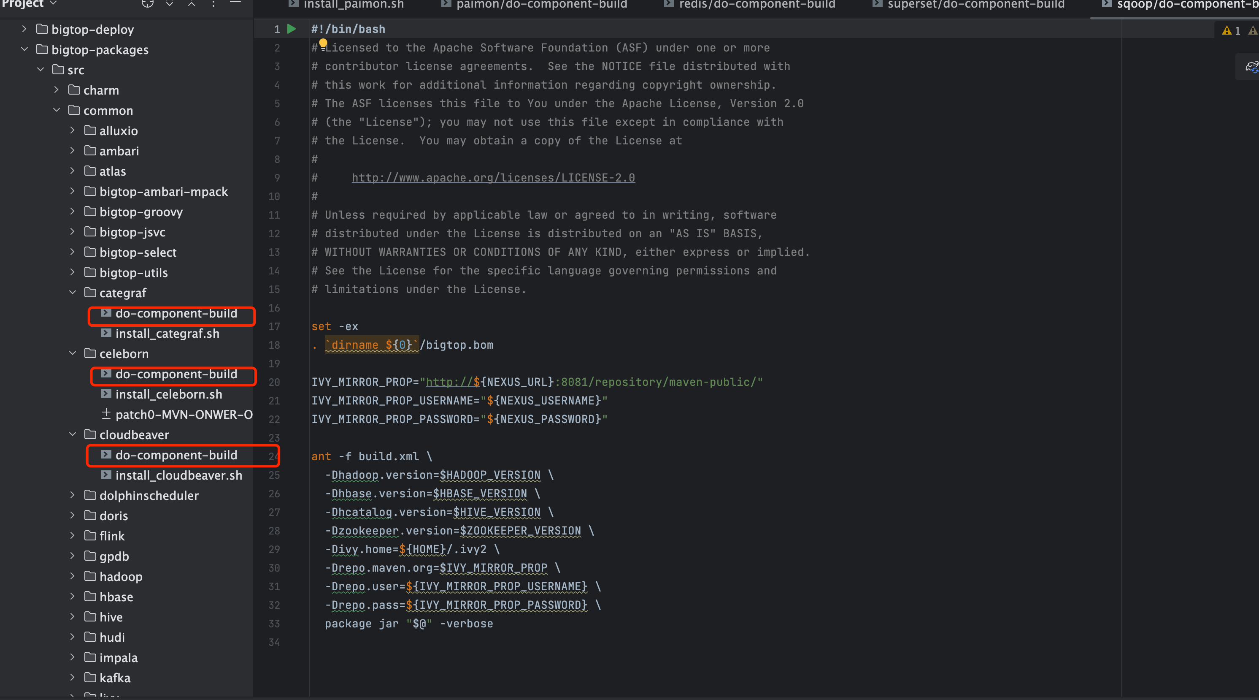This screenshot has height=700, width=1259.
Task: Open install_celeborn.sh file
Action: pyautogui.click(x=169, y=394)
